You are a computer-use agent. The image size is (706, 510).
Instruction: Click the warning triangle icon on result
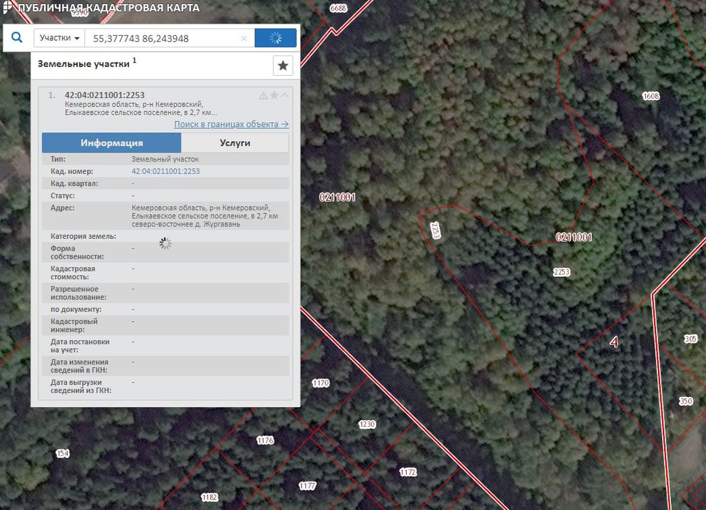pyautogui.click(x=263, y=96)
